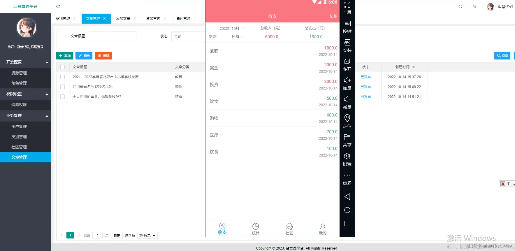Open 社区管理 in the sidebar
Image resolution: width=515 pixels, height=251 pixels.
coord(25,147)
